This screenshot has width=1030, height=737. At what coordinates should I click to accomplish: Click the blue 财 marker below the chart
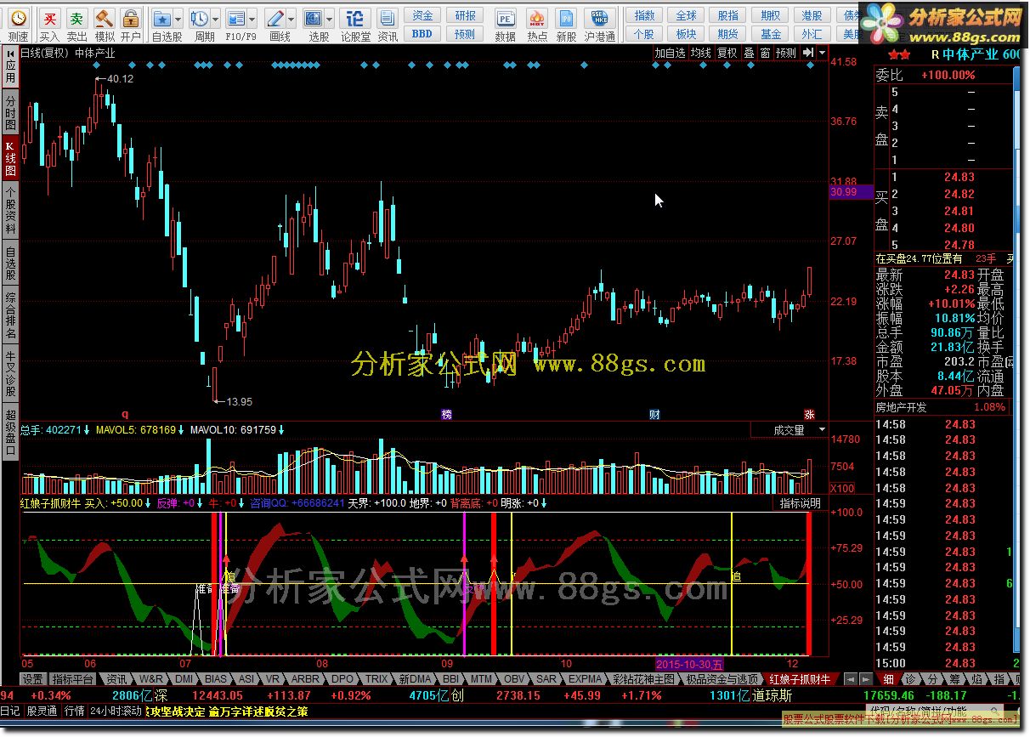[654, 414]
